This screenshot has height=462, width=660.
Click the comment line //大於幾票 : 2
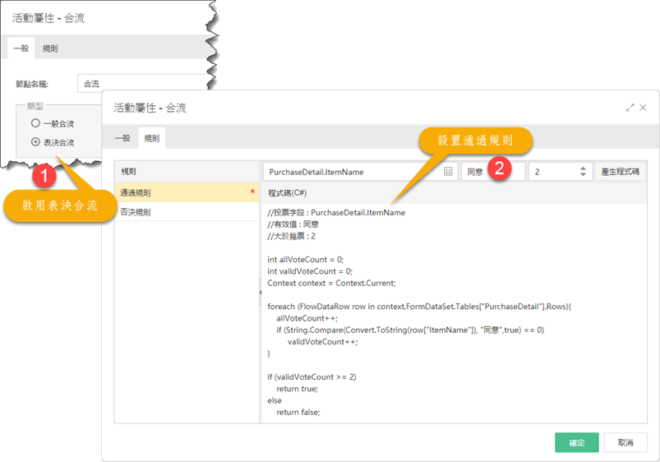[x=291, y=236]
